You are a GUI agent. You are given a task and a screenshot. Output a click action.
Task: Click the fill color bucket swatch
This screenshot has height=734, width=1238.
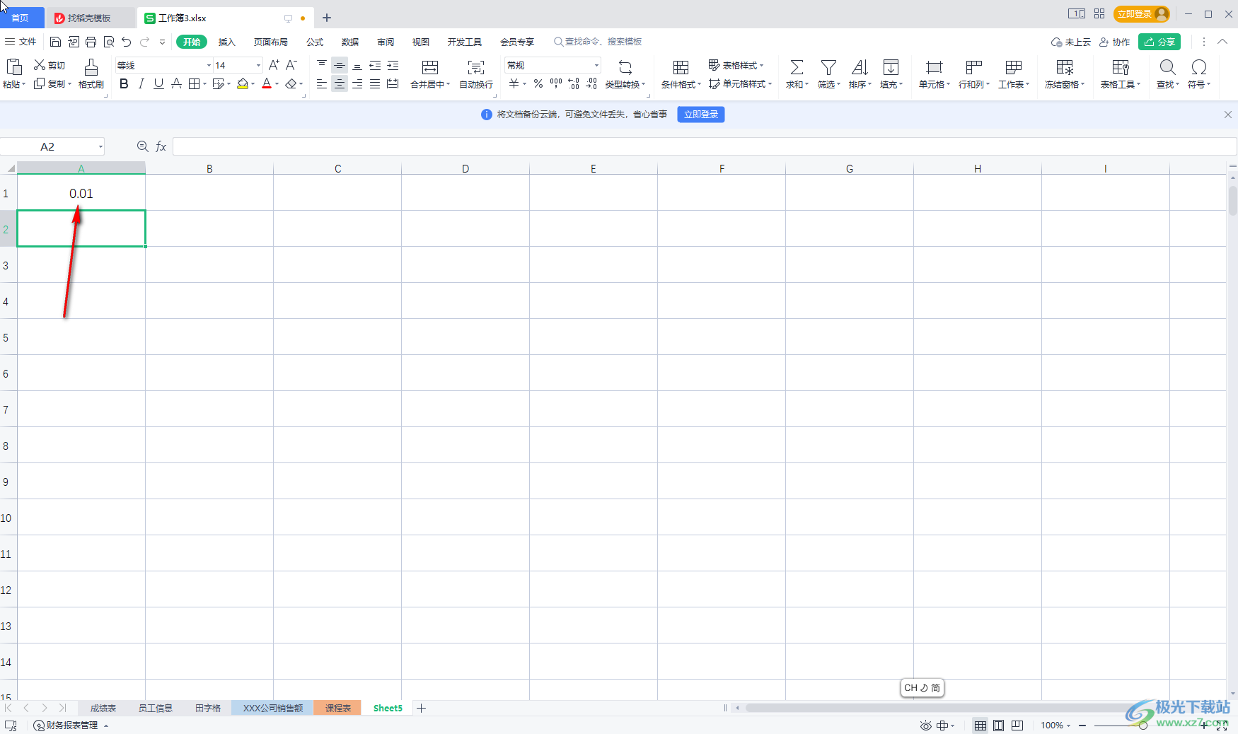tap(243, 84)
